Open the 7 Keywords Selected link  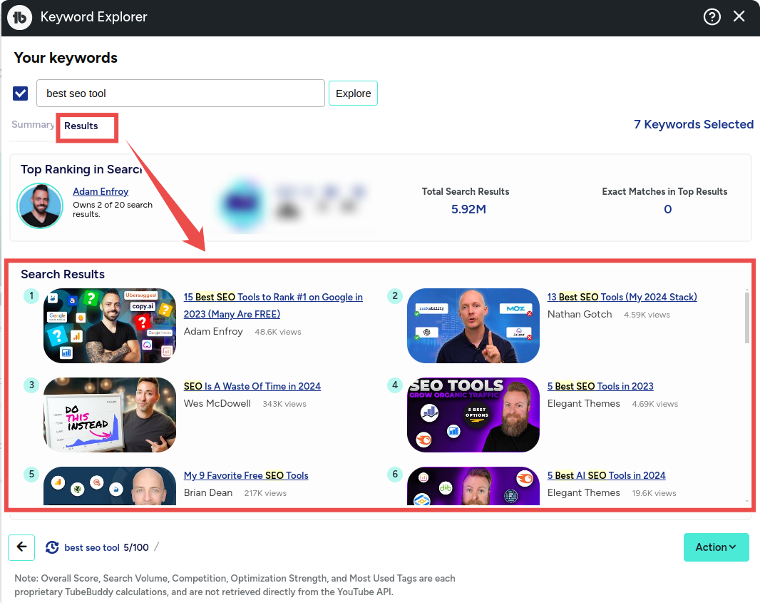point(694,125)
